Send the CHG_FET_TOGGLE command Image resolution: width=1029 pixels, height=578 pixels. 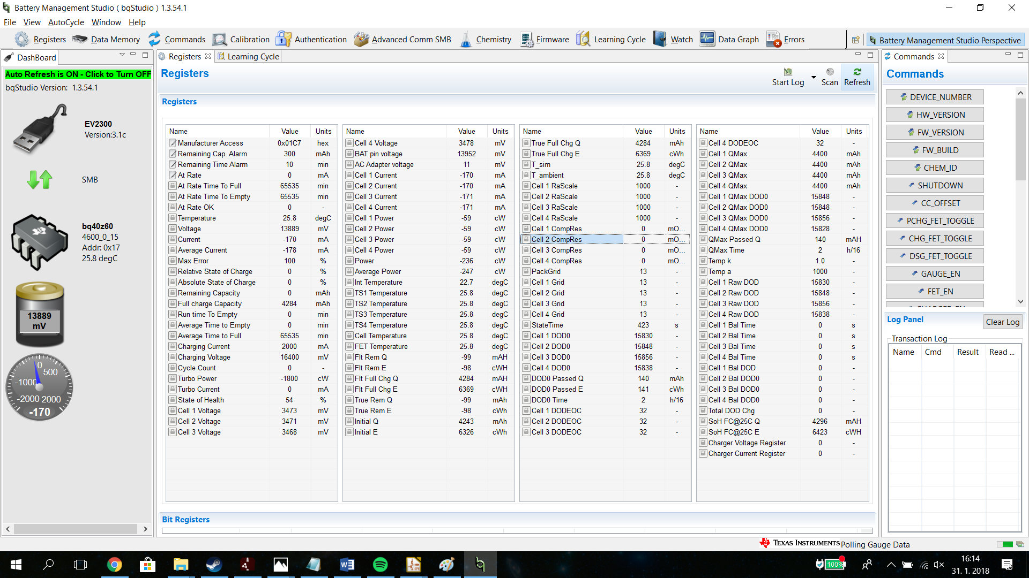tap(935, 238)
